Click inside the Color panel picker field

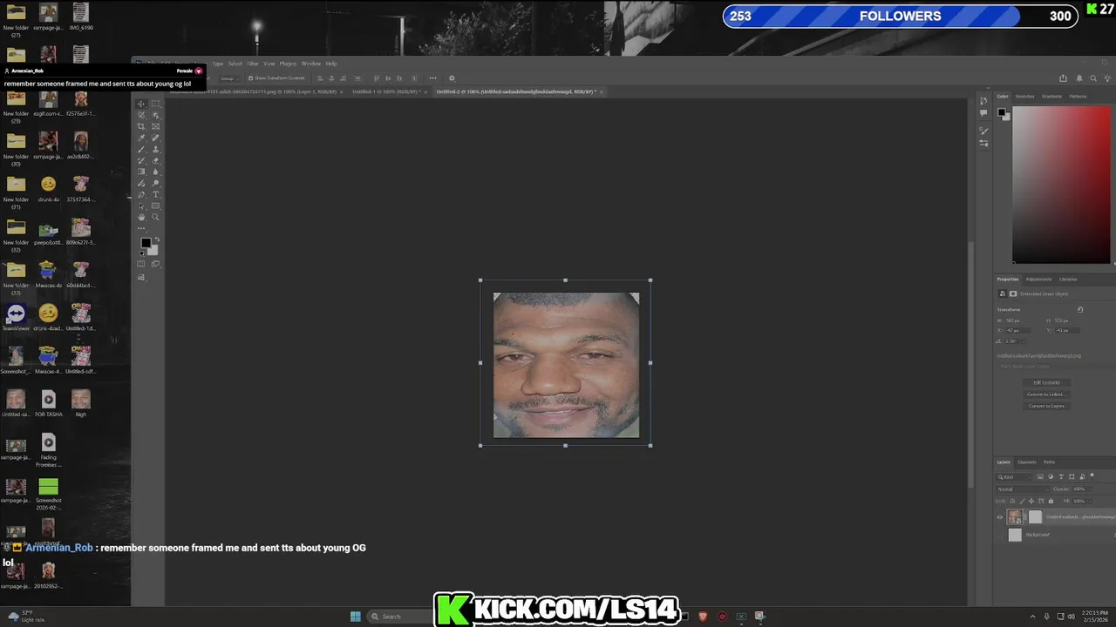pos(1061,183)
